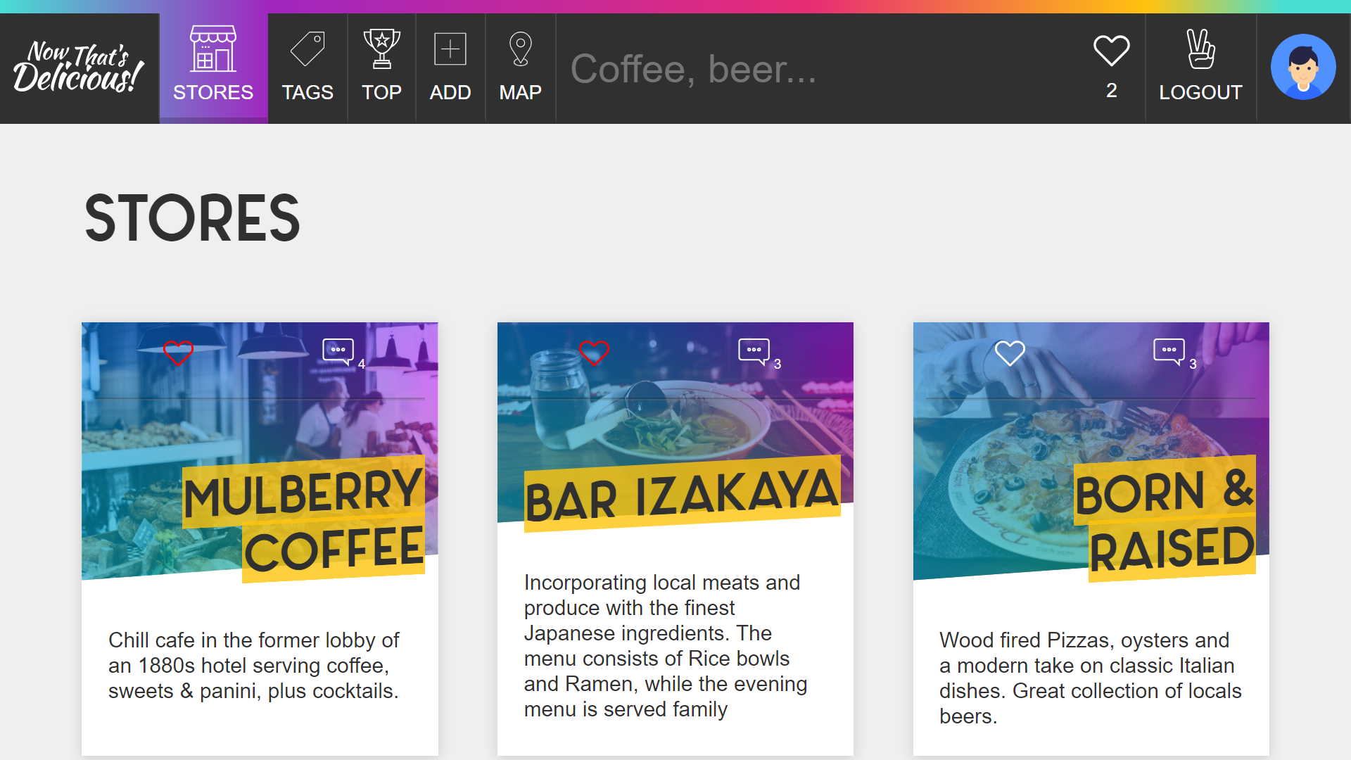
Task: Select the Stores storefront icon
Action: click(213, 49)
